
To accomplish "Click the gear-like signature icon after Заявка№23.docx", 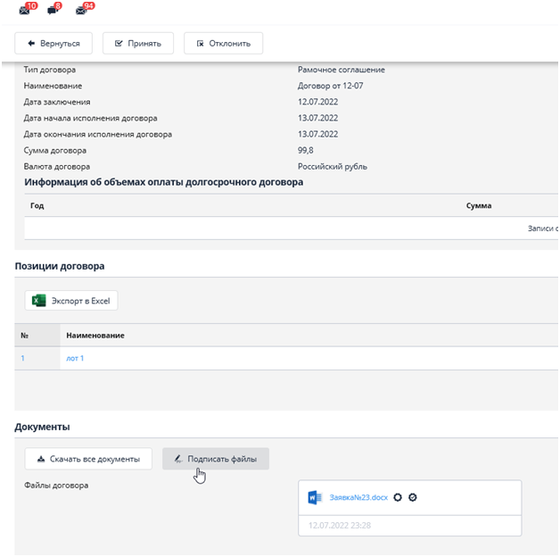I will click(398, 498).
